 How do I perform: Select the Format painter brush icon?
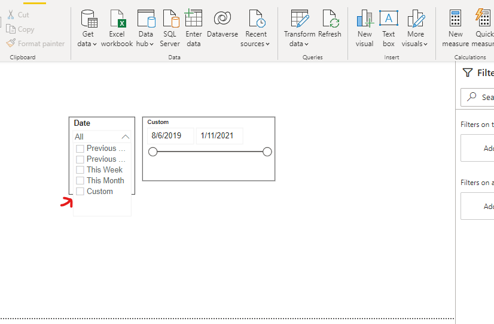click(x=11, y=43)
